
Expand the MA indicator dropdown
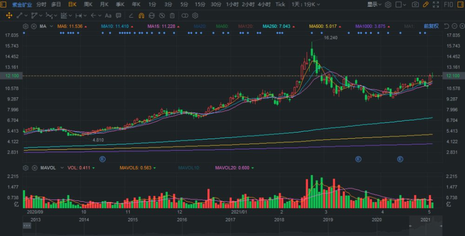(x=51, y=26)
